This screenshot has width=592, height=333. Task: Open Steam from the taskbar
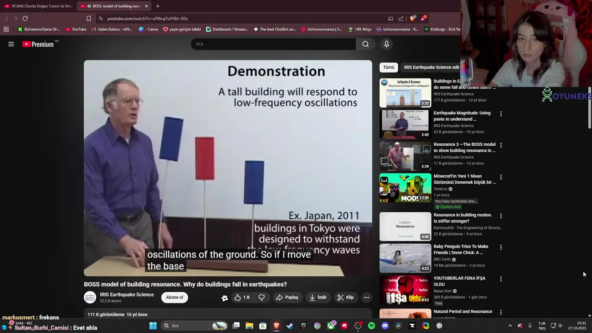point(290,326)
